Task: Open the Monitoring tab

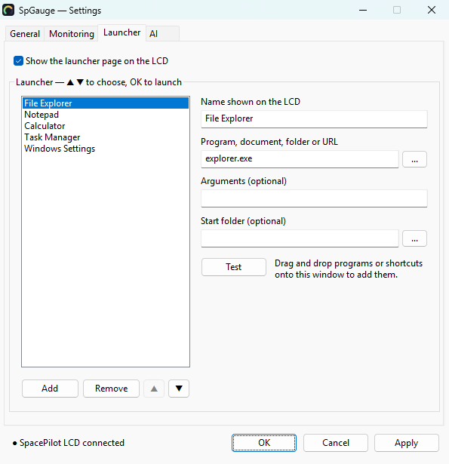Action: (x=72, y=34)
